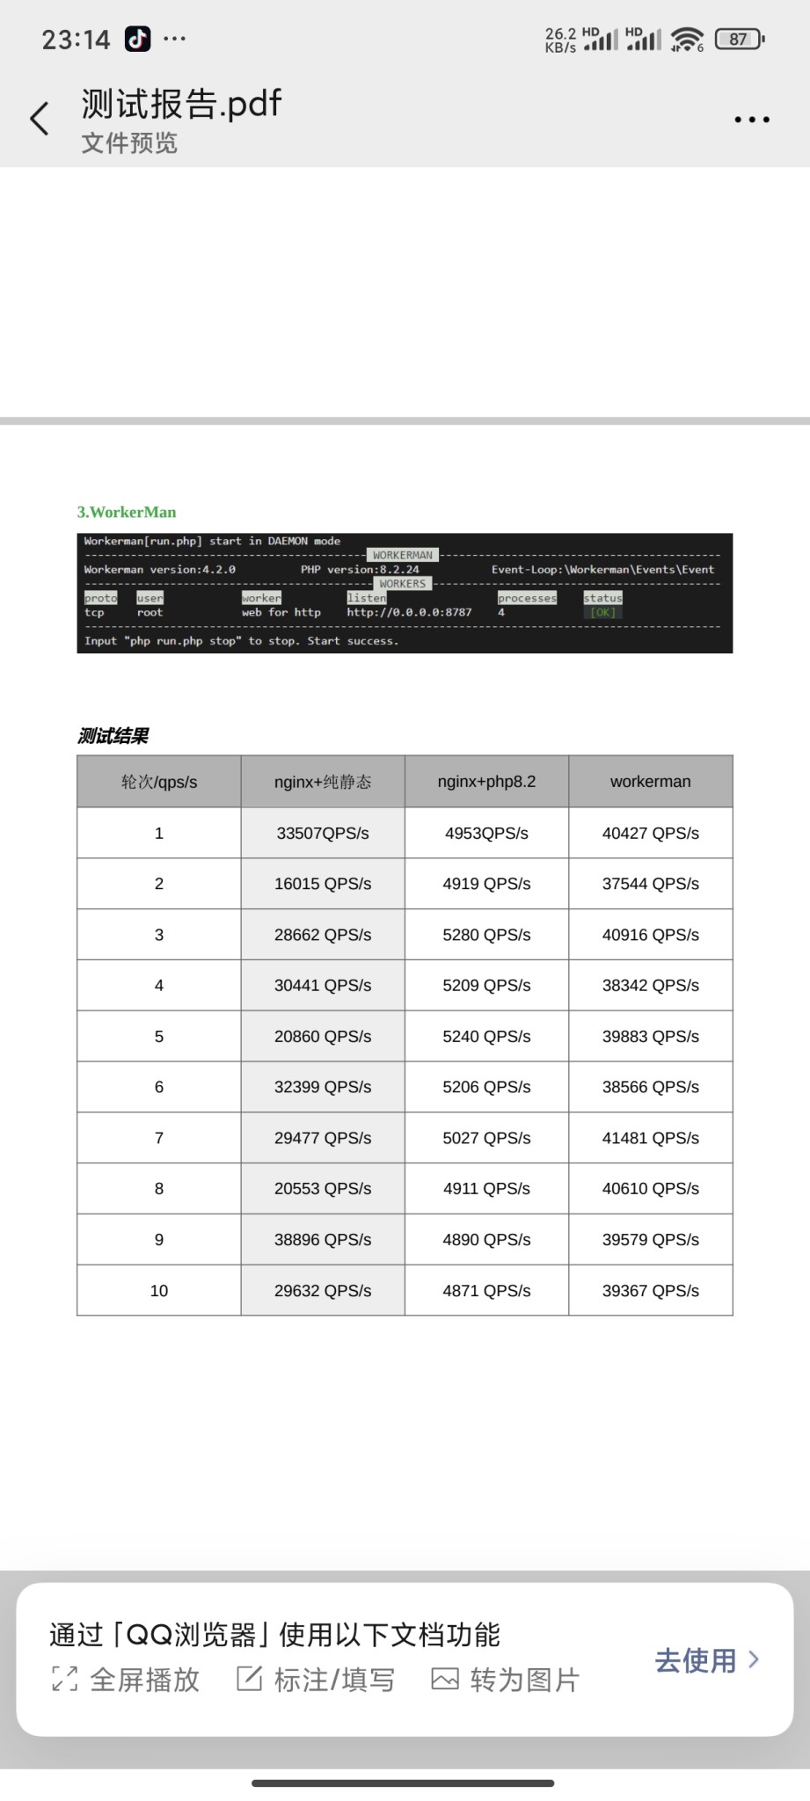Tap the 5240 QPS/s cell
810x1801 pixels.
pyautogui.click(x=486, y=1037)
